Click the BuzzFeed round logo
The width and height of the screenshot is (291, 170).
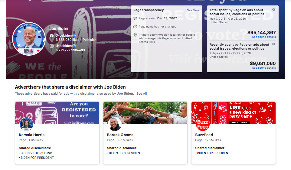[203, 124]
